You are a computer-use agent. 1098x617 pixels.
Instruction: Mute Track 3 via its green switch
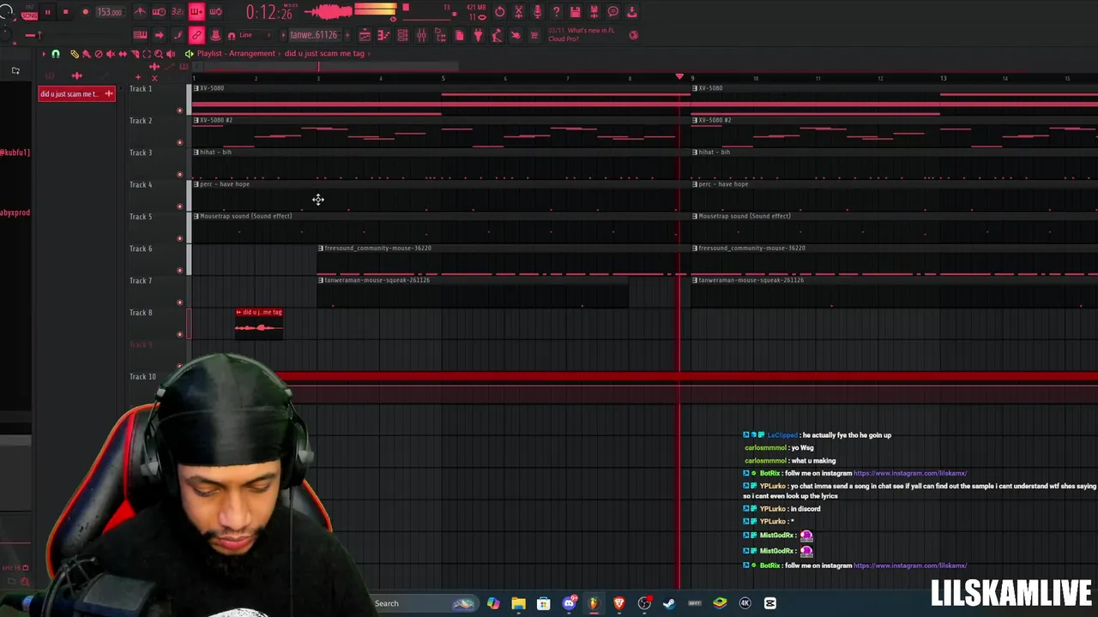(179, 175)
